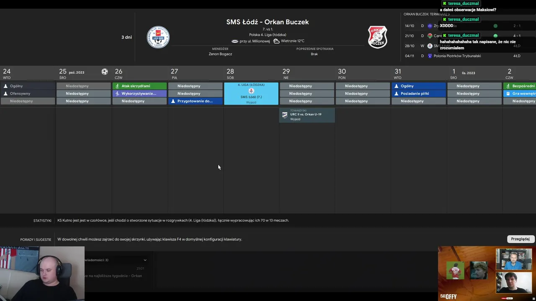Click cone icon in the Ofensywny session

pos(5,94)
